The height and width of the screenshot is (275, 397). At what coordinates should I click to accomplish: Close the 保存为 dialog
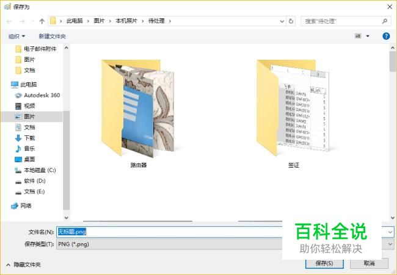390,7
